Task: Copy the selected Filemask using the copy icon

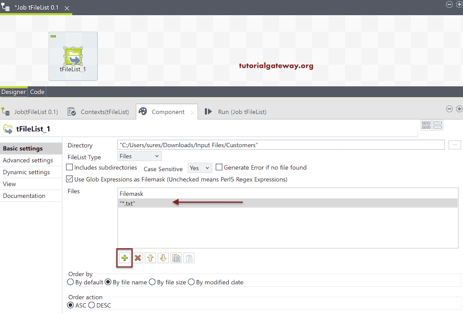Action: [176, 258]
